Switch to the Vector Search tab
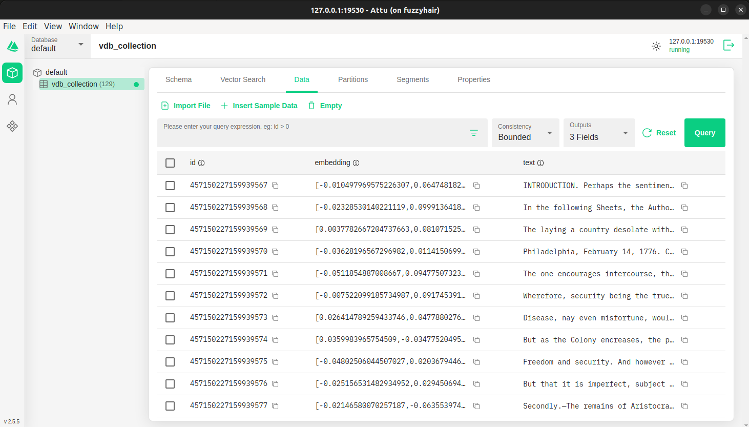 [243, 79]
